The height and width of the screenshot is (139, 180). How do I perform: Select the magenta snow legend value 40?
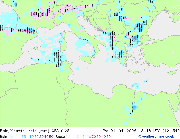[x=104, y=137]
